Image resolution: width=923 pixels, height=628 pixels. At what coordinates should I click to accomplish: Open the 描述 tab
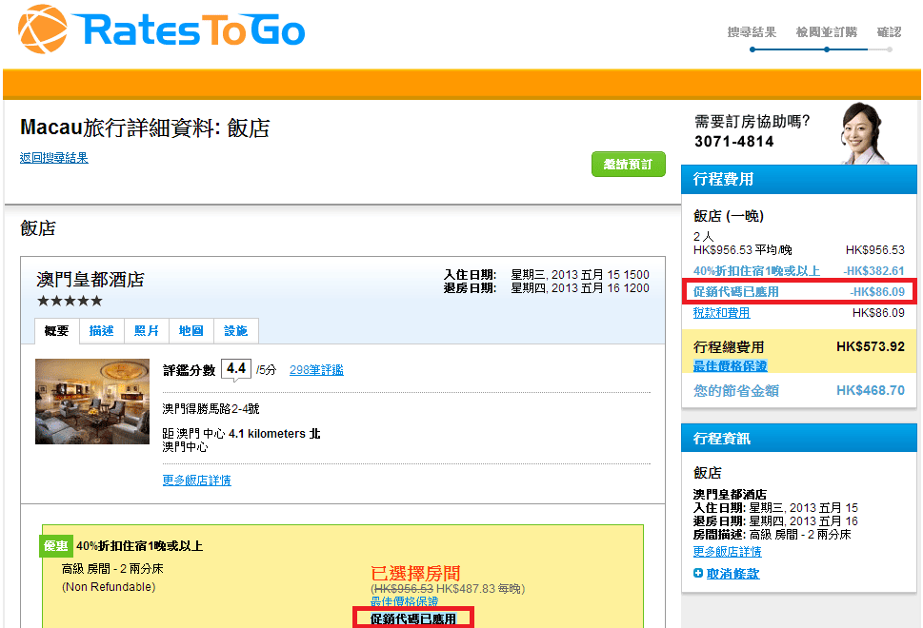point(101,331)
